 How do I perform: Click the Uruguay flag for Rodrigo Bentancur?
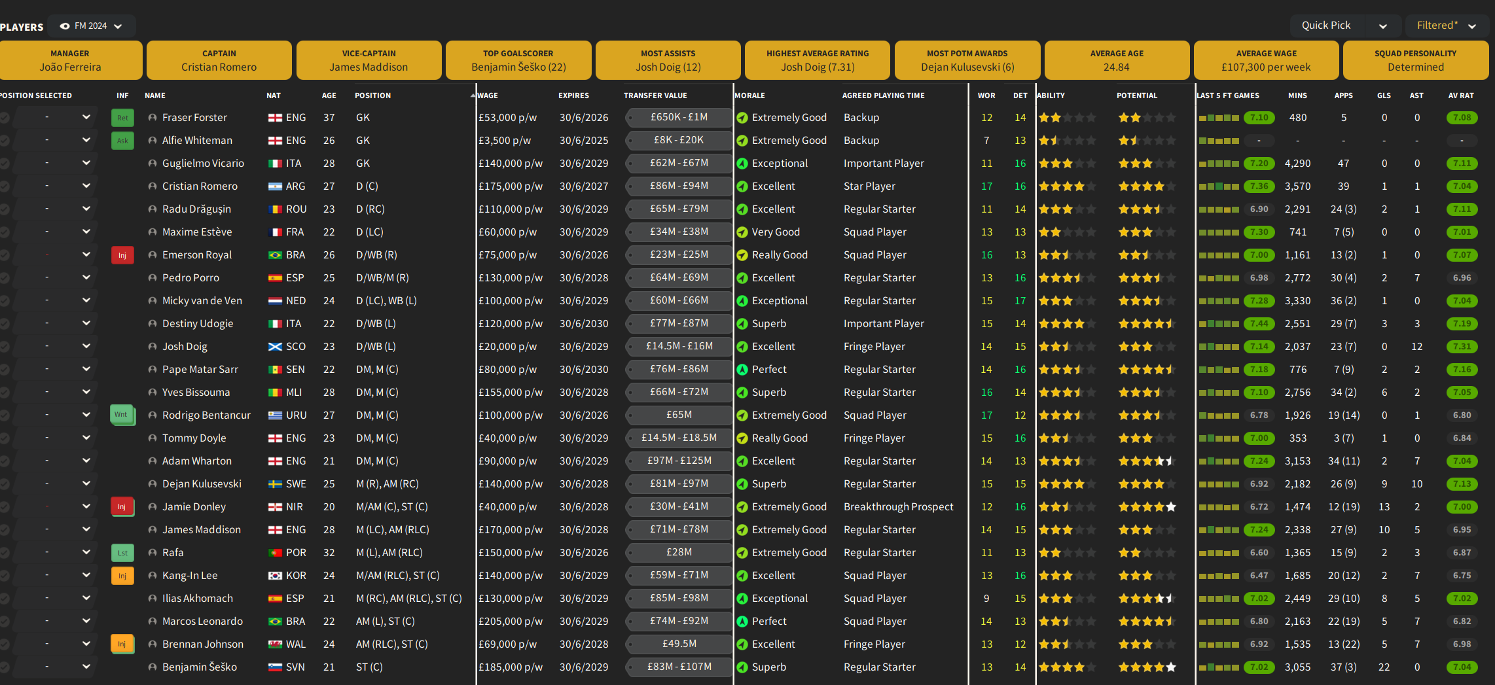[275, 415]
